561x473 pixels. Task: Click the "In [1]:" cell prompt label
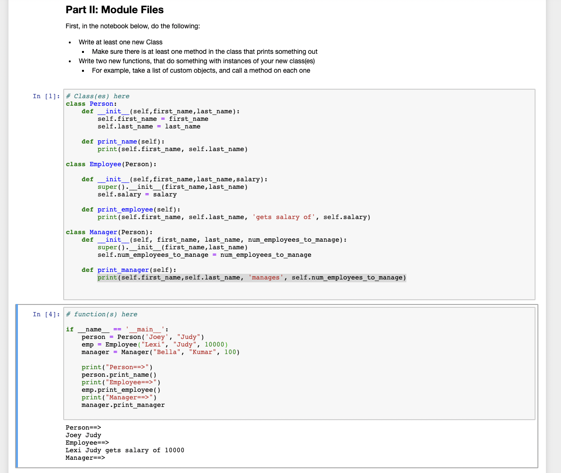coord(46,96)
